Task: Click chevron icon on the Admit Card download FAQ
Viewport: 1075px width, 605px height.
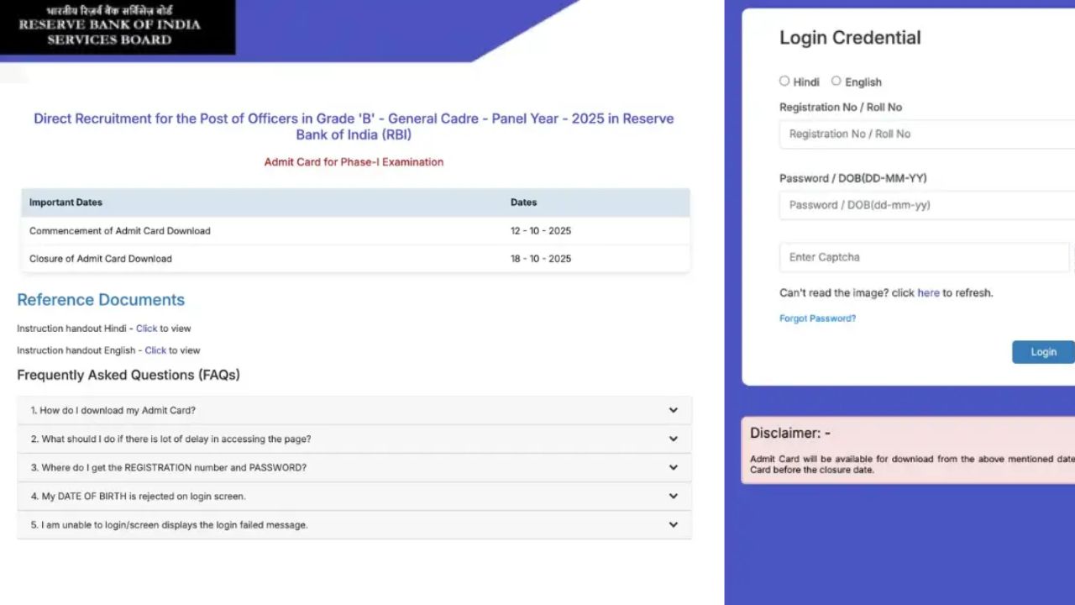Action: tap(674, 410)
